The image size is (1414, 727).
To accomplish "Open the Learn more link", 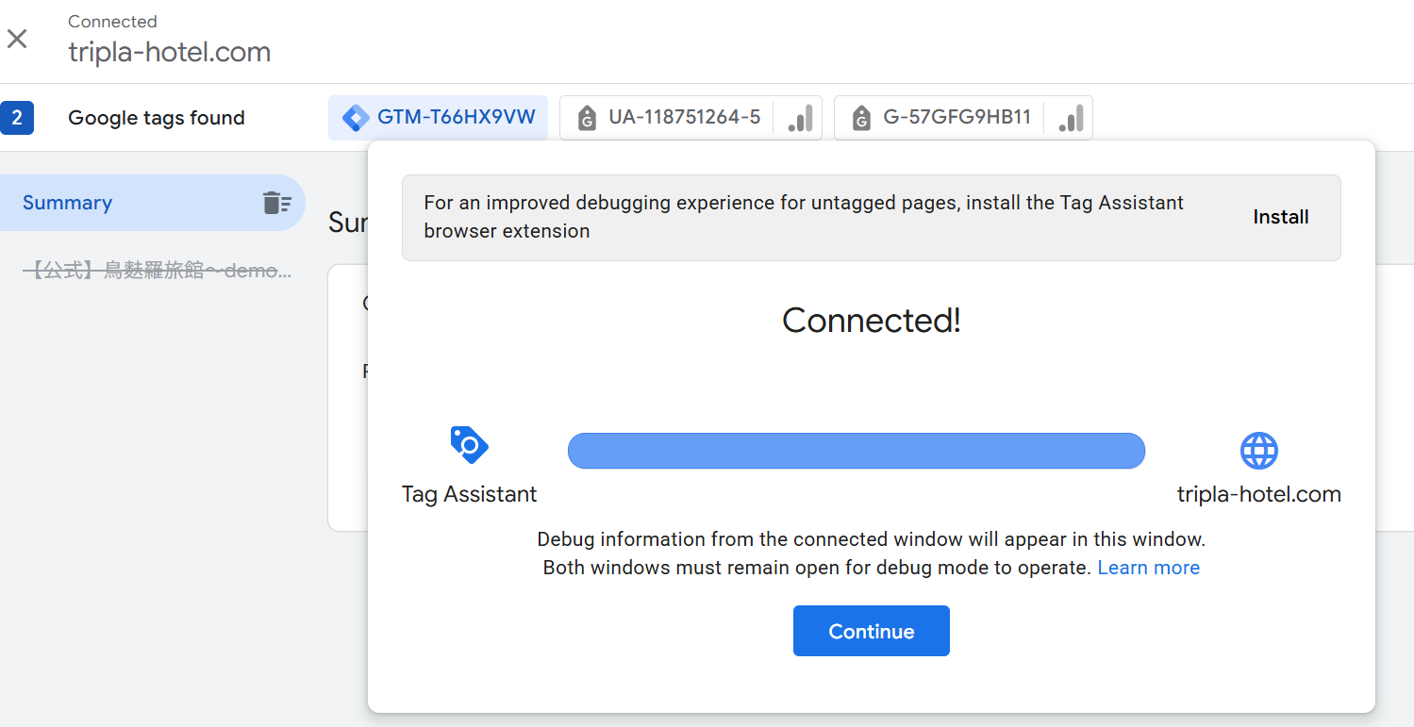I will pos(1148,568).
